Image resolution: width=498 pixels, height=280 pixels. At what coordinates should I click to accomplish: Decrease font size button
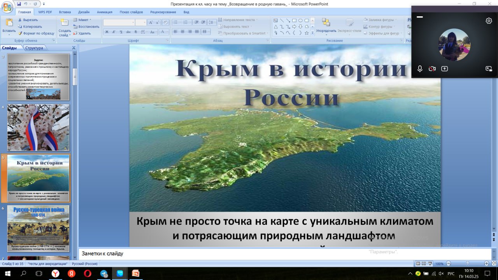[x=158, y=23]
